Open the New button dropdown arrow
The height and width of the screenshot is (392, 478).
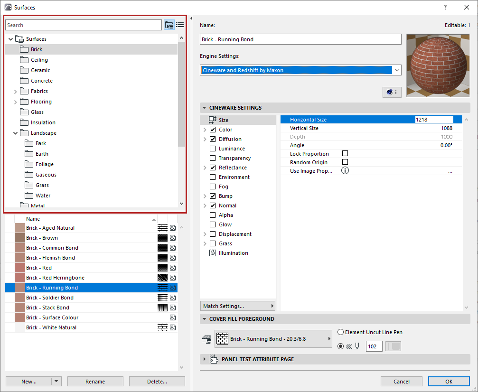(56, 382)
